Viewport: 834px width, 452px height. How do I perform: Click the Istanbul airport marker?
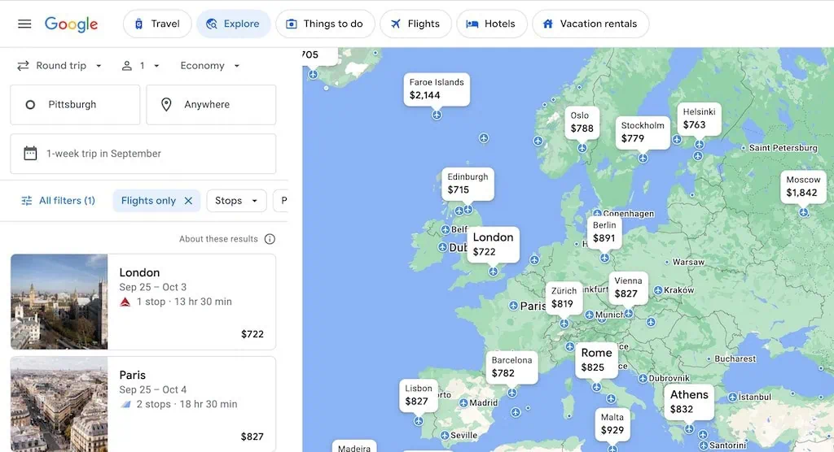(x=732, y=397)
